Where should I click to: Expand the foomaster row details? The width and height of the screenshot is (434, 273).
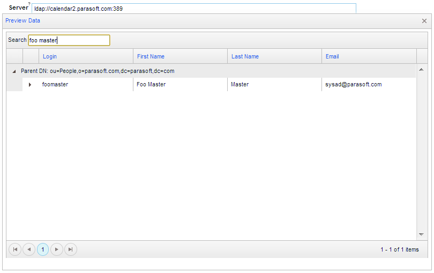[x=30, y=85]
